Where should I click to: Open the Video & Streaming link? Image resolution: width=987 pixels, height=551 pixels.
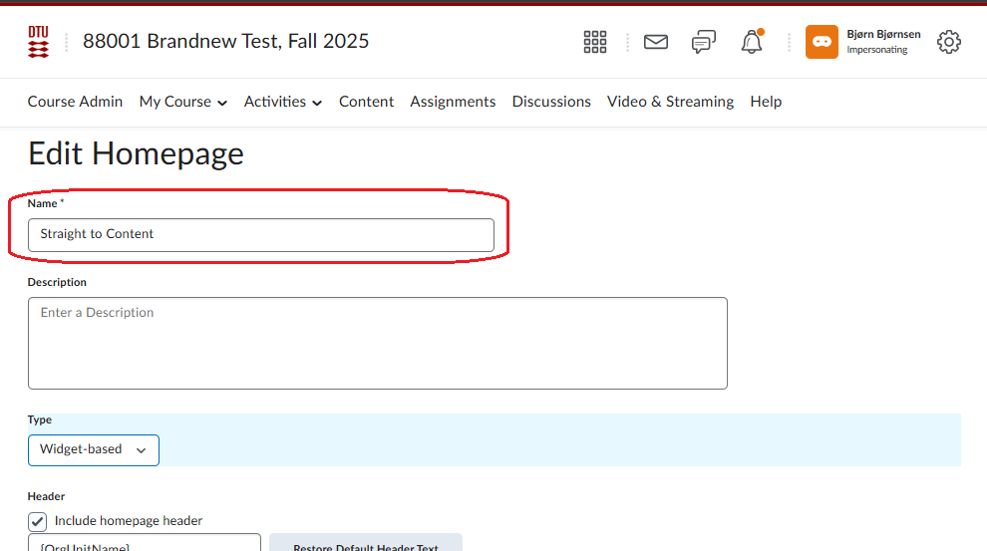pyautogui.click(x=670, y=102)
